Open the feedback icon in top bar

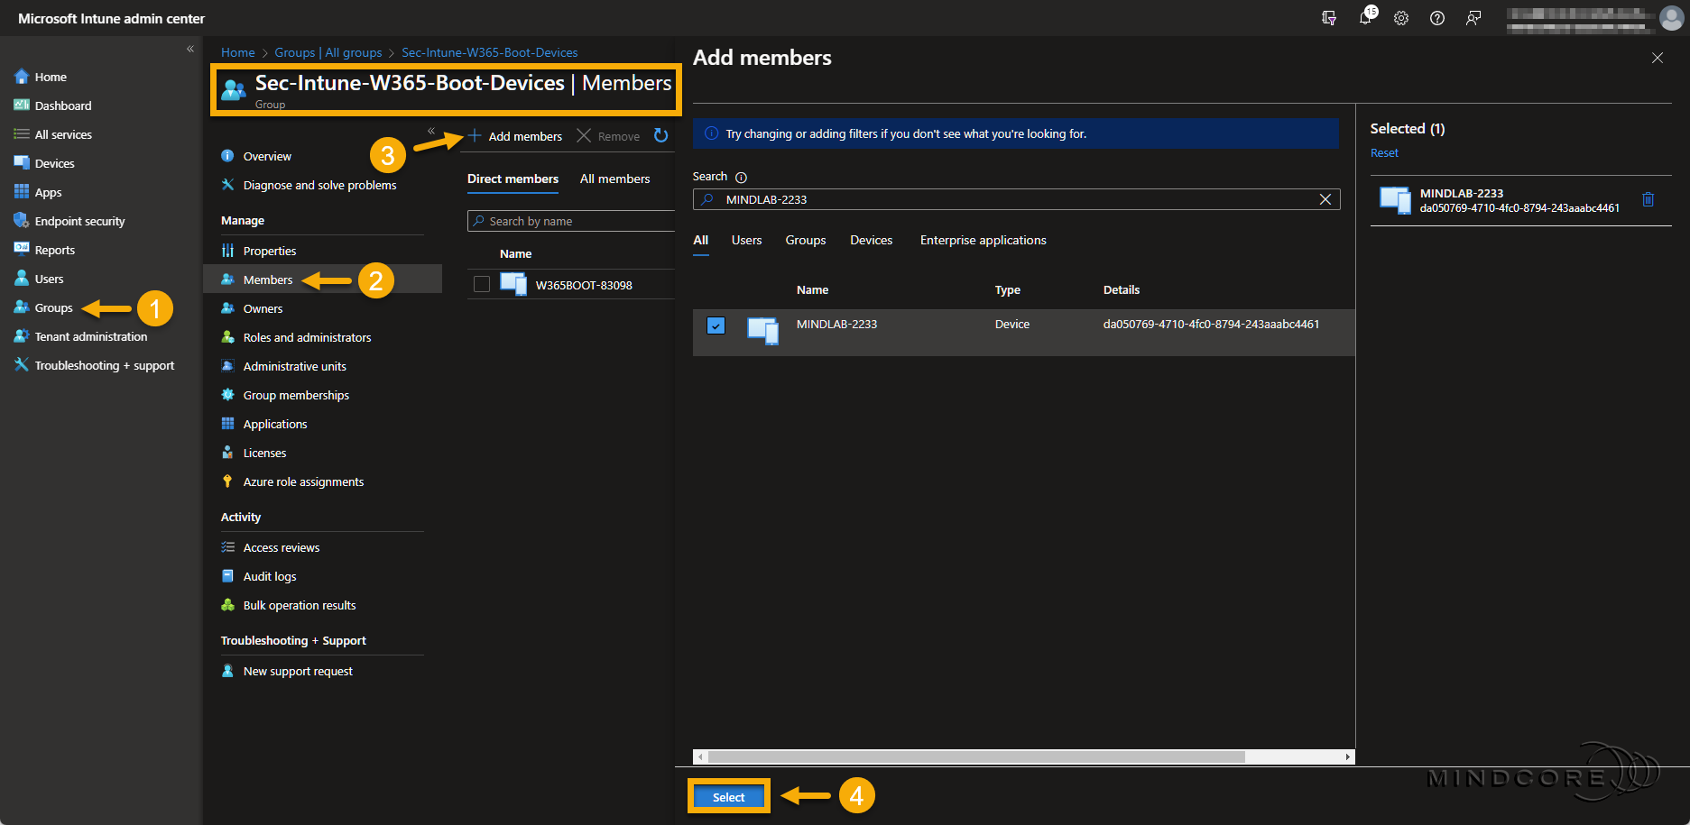(x=1473, y=18)
